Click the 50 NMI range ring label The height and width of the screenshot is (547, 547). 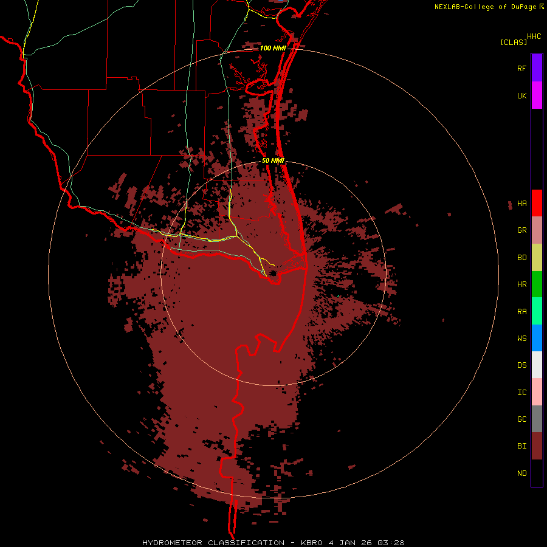tap(273, 160)
